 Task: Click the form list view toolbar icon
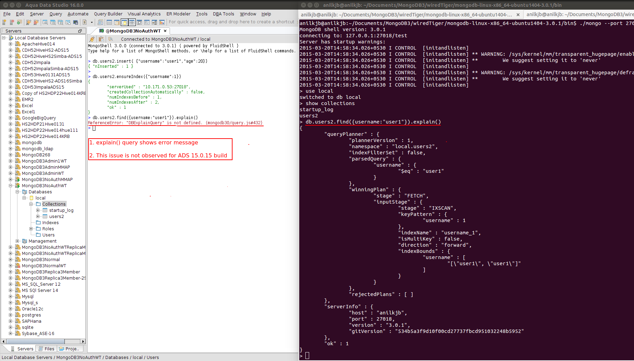(x=147, y=22)
